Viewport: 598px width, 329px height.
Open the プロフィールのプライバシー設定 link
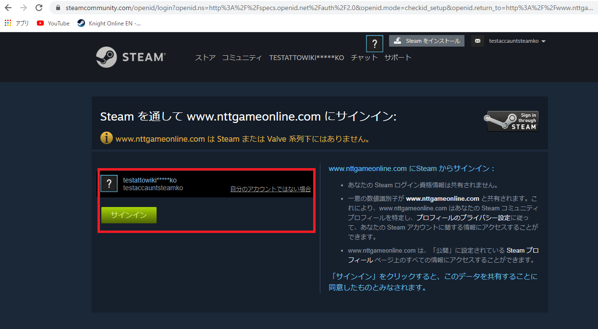pos(463,218)
